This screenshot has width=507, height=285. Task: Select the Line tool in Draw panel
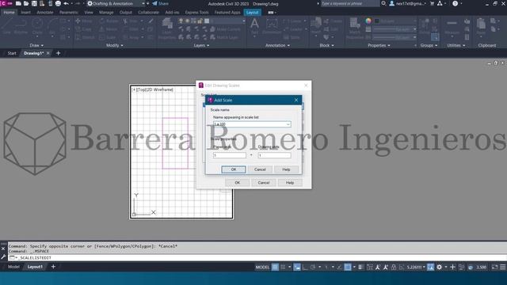[x=6, y=26]
